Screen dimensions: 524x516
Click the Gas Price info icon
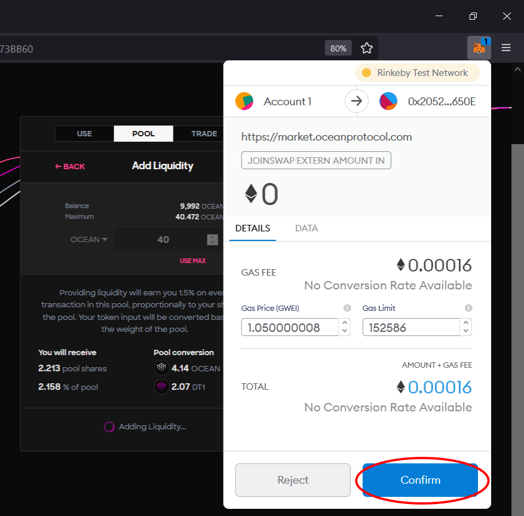pos(347,308)
